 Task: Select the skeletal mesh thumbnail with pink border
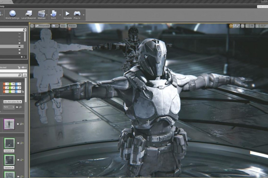pos(9,124)
